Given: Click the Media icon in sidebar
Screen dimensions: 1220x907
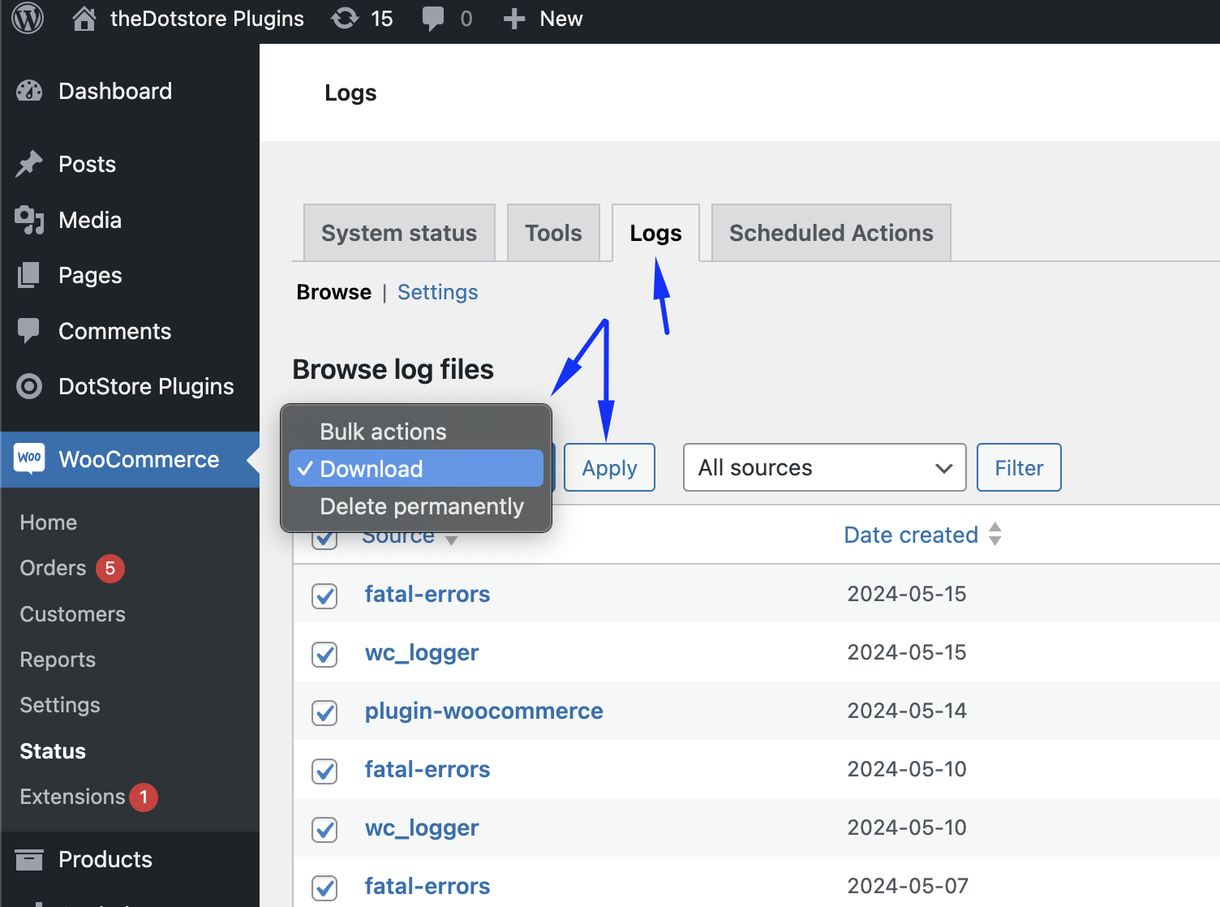Looking at the screenshot, I should point(29,220).
